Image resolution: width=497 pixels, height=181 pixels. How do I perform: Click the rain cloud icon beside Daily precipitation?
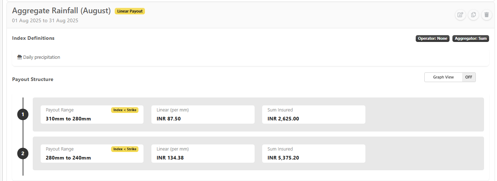(19, 57)
